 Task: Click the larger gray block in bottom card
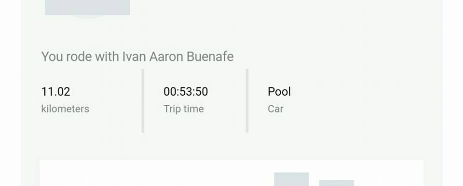coord(291,179)
